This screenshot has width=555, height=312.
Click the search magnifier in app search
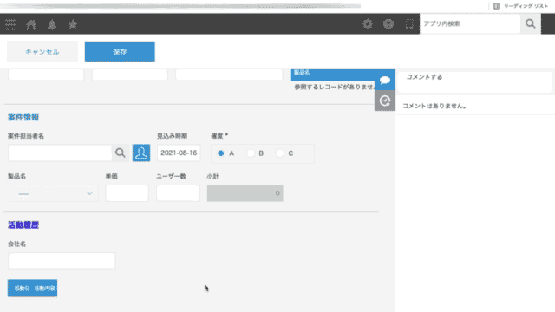(530, 23)
